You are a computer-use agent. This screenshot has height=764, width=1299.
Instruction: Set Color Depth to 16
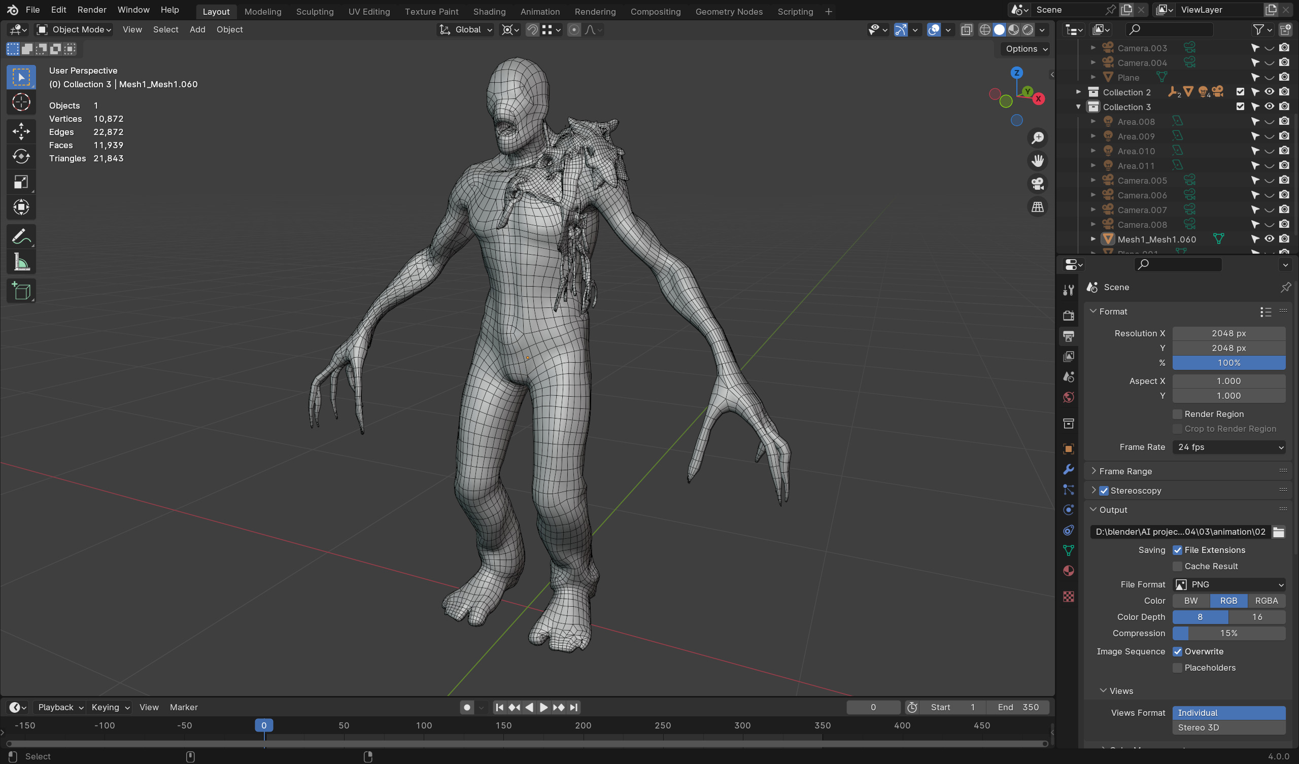pyautogui.click(x=1257, y=617)
